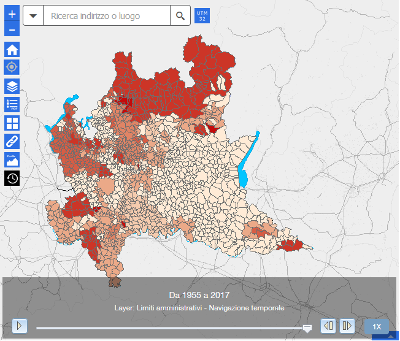
Task: Open the share link tool
Action: pyautogui.click(x=12, y=141)
